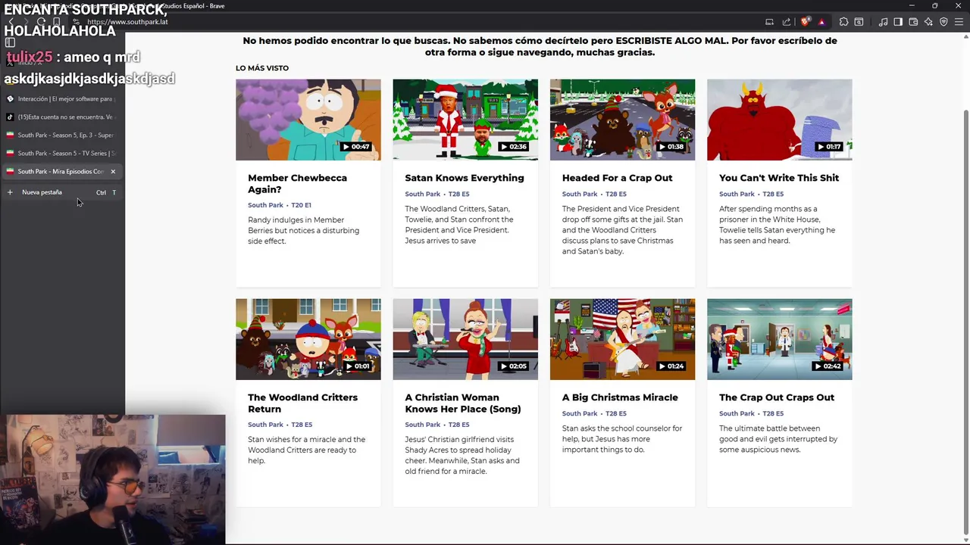Switch to the Interacción tab
The height and width of the screenshot is (545, 970).
(x=61, y=98)
